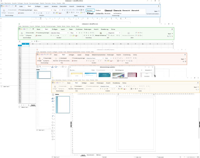Expand the Calc number format Allgemein dropdown
200x158 pixels.
[120, 33]
